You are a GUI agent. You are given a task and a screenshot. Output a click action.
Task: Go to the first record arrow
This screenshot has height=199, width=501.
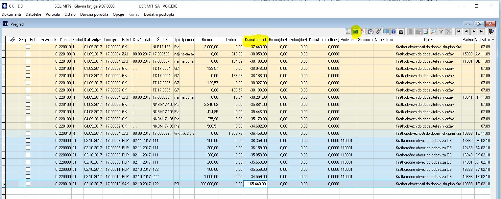458,31
